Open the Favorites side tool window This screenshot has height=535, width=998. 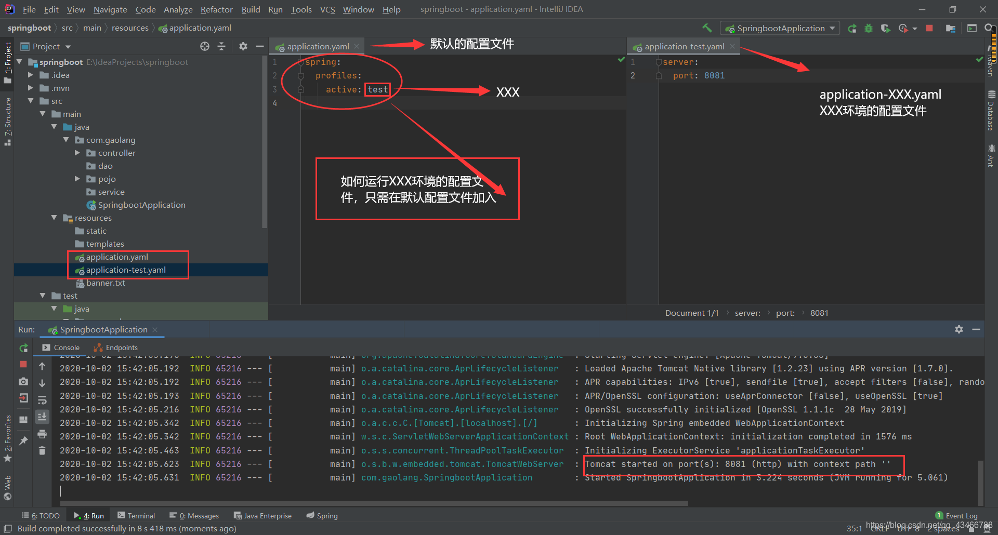[x=7, y=438]
